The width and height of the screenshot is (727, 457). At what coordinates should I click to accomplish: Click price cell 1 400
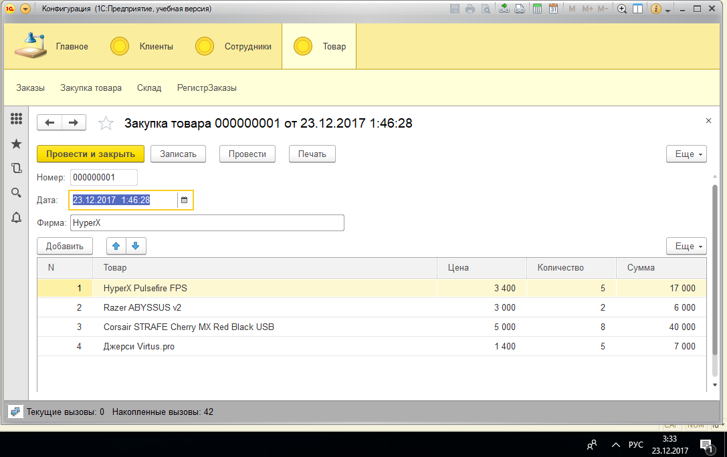pyautogui.click(x=482, y=346)
